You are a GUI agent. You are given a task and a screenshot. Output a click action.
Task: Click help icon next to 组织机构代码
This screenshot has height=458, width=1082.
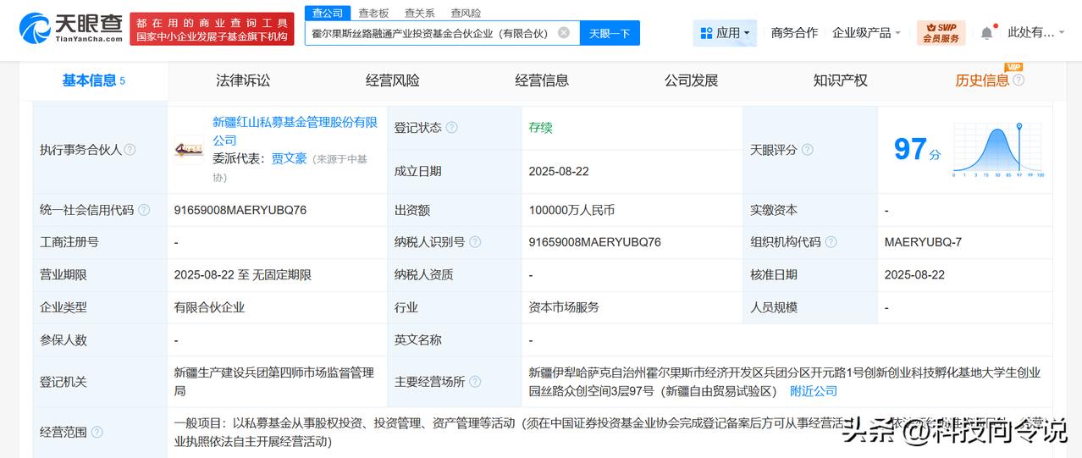click(x=831, y=242)
